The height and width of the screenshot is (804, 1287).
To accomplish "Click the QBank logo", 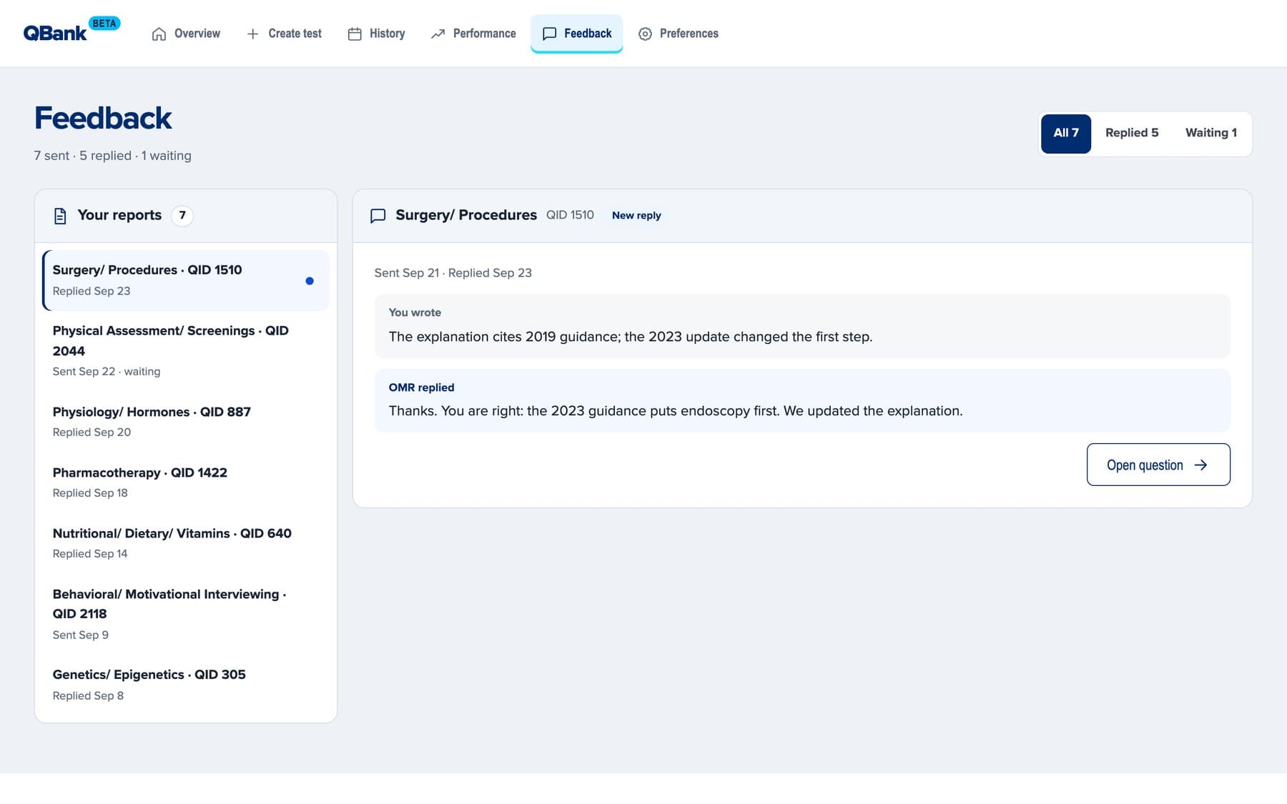I will [x=55, y=33].
